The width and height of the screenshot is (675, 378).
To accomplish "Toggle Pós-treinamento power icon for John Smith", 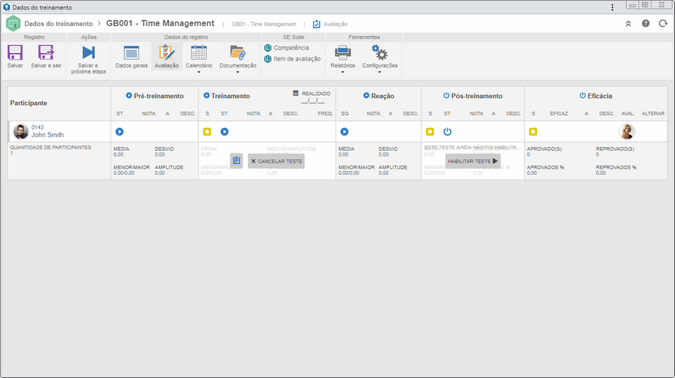I will (447, 131).
